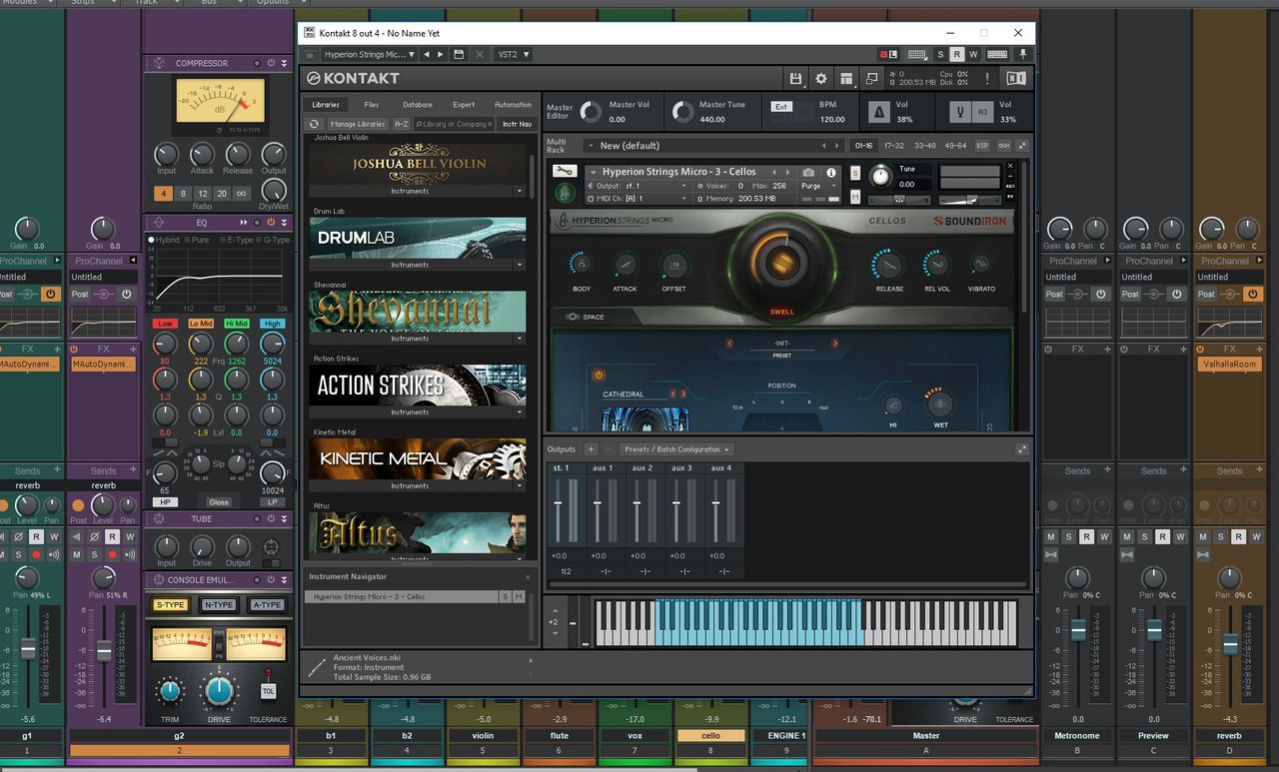1279x772 pixels.
Task: Switch to the Files tab in Kontakt browser
Action: click(x=371, y=104)
